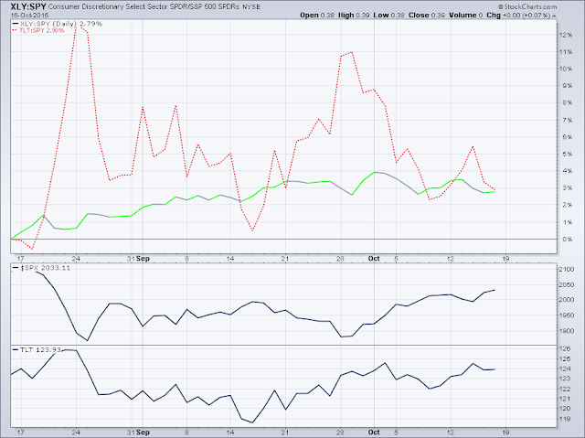Click the '28' date label under the main chart
Screen dimensions: 585x438
pos(340,259)
